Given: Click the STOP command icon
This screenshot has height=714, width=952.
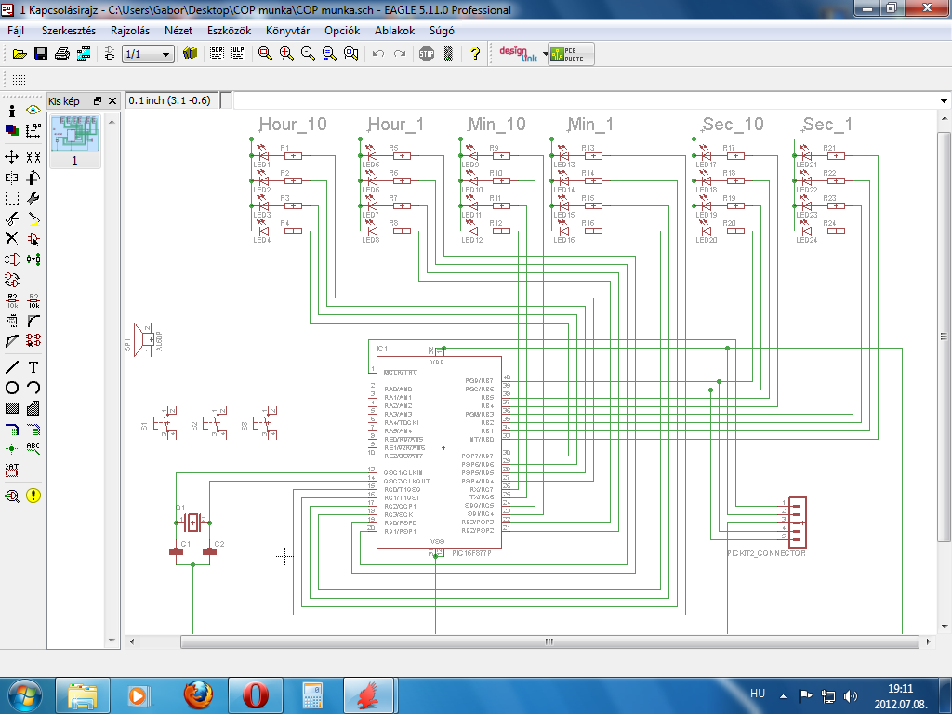Looking at the screenshot, I should (x=427, y=54).
